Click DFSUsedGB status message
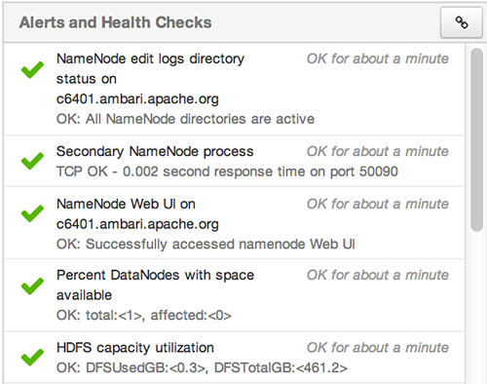 pos(202,367)
